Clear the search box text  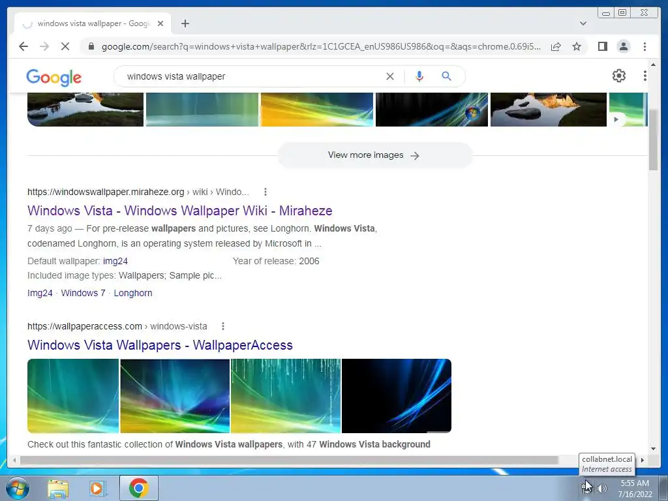[x=390, y=76]
